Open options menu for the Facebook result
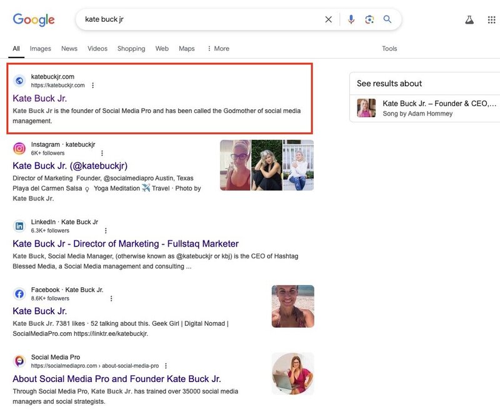 coord(111,298)
